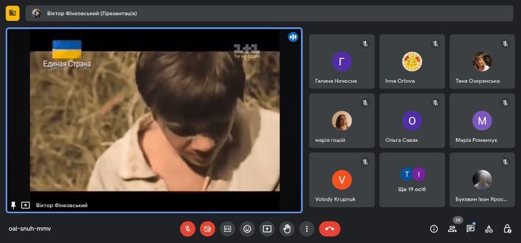
Task: Click presenter avatar in top banner
Action: click(x=36, y=13)
